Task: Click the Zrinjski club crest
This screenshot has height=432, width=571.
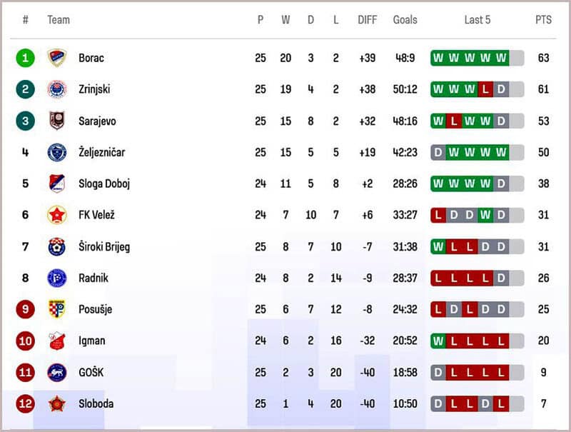Action: coord(56,89)
